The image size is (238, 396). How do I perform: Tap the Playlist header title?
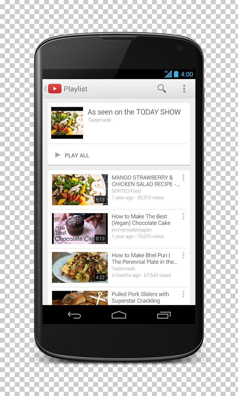click(76, 89)
